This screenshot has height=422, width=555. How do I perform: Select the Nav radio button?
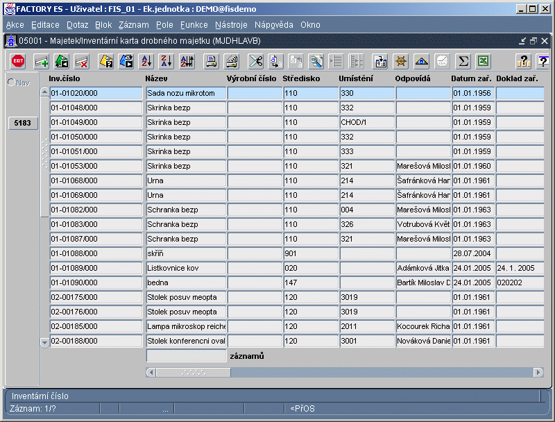pyautogui.click(x=11, y=83)
